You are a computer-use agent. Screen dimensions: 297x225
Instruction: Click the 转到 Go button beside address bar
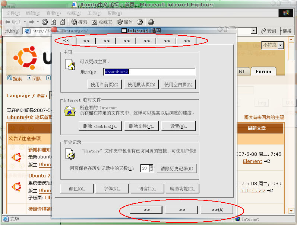click(x=269, y=31)
